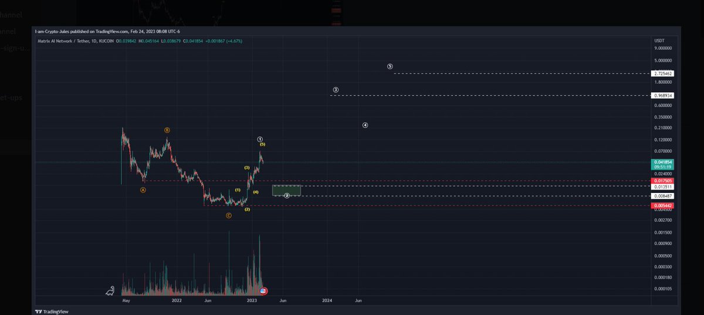Select the yellow (4) sub-wave label
Screen dimensions: 704x315
(x=256, y=192)
